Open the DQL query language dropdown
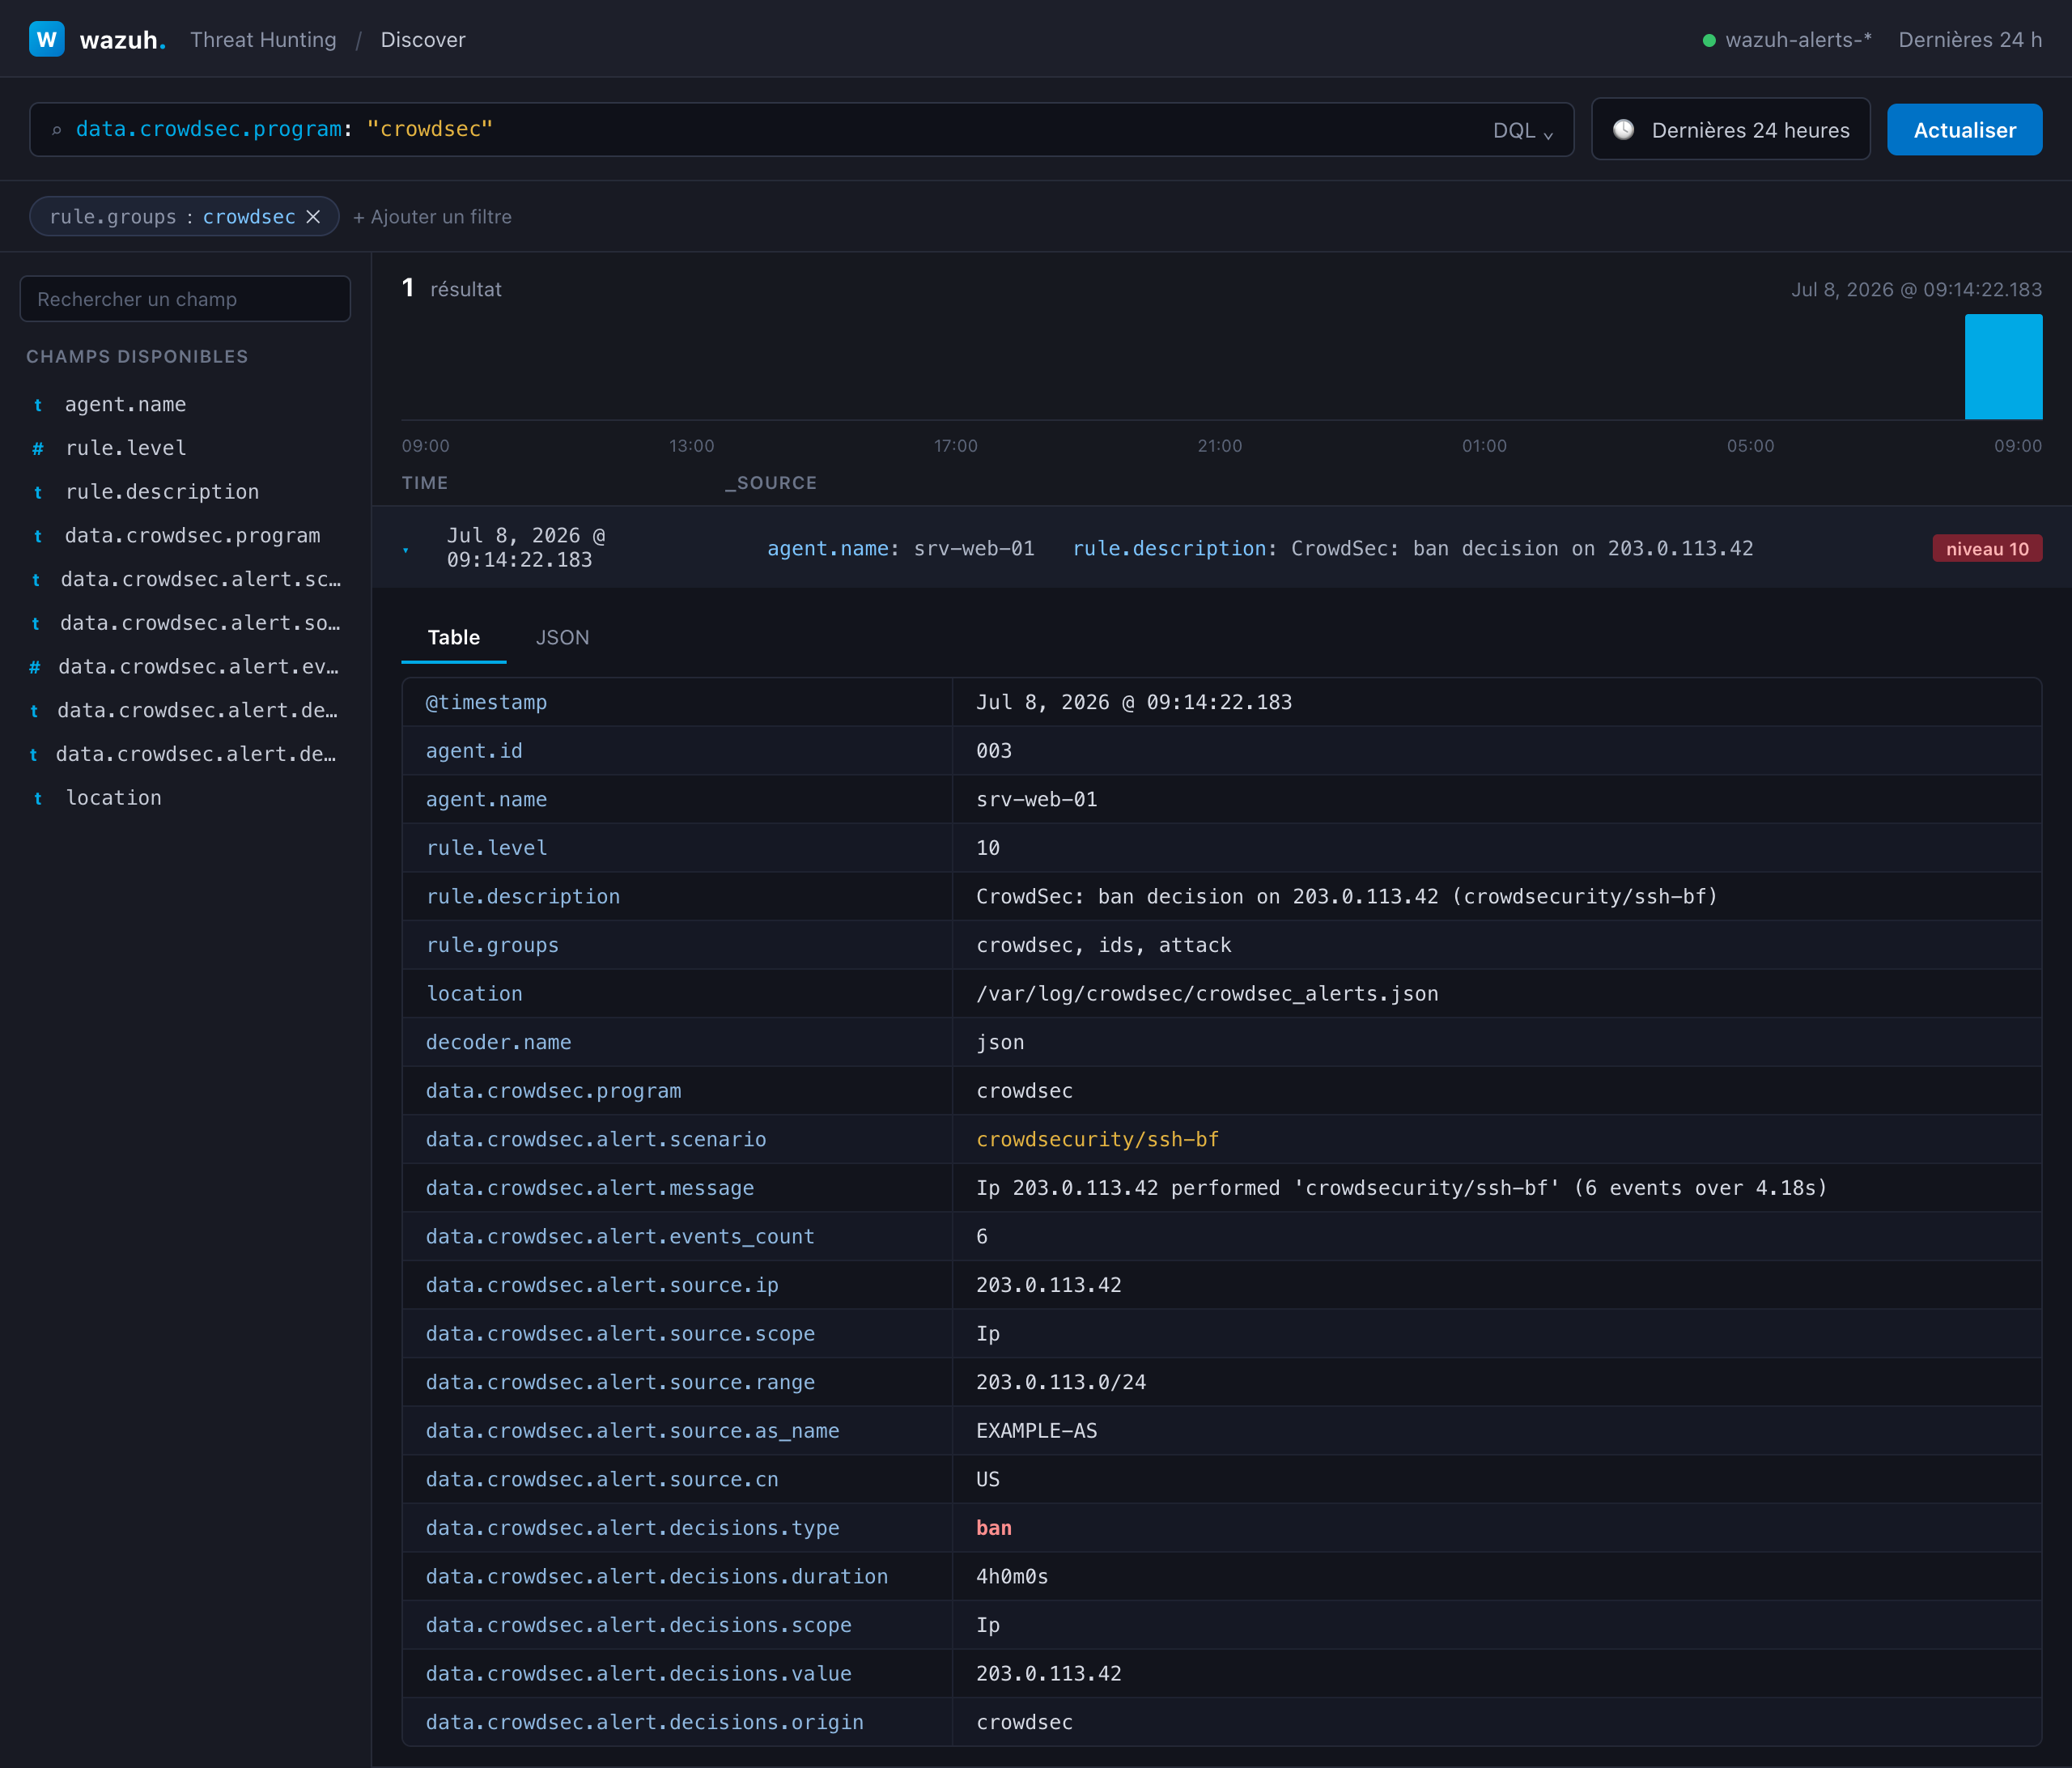 [x=1522, y=130]
